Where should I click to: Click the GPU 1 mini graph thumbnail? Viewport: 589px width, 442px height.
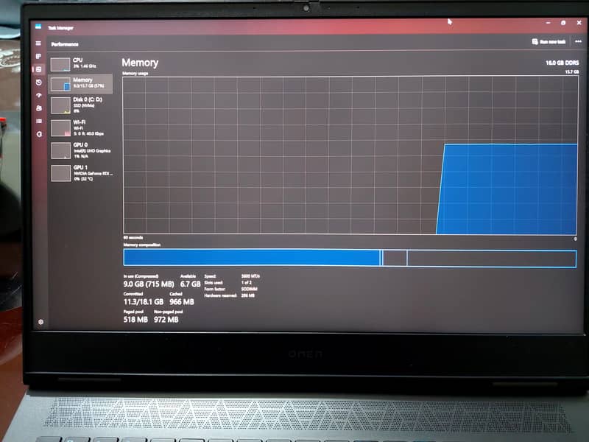pos(61,173)
